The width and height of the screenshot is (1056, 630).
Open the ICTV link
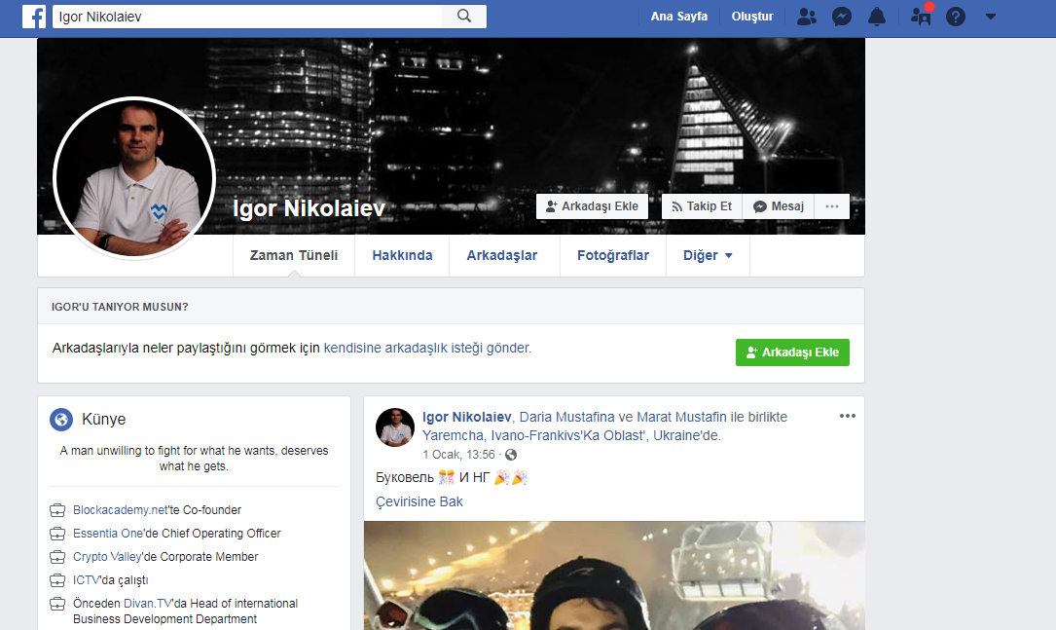(x=87, y=580)
